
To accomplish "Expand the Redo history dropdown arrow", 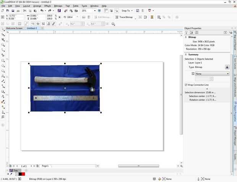I will coord(53,11).
